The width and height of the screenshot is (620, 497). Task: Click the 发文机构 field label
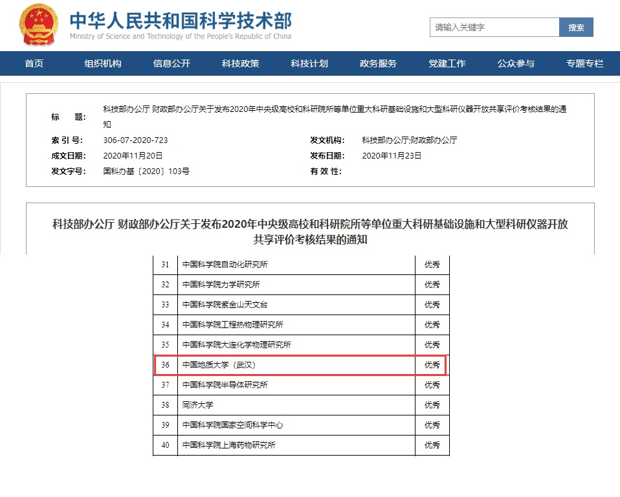coord(327,140)
